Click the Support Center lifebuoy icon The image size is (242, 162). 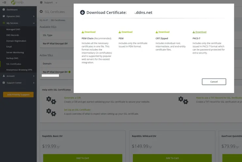tap(4, 83)
